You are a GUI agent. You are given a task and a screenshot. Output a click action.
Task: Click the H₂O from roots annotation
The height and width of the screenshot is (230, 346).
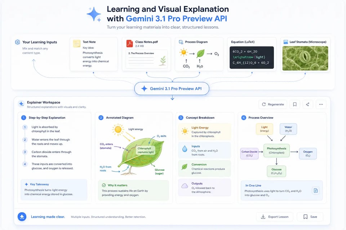point(106,169)
